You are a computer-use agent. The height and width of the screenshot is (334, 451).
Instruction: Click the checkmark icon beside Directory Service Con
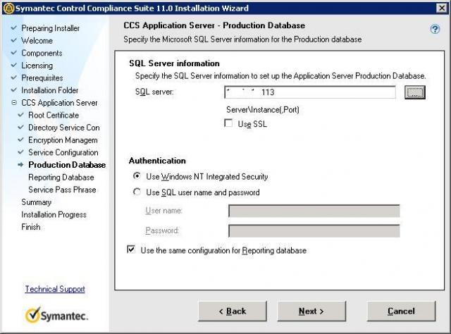(20, 127)
